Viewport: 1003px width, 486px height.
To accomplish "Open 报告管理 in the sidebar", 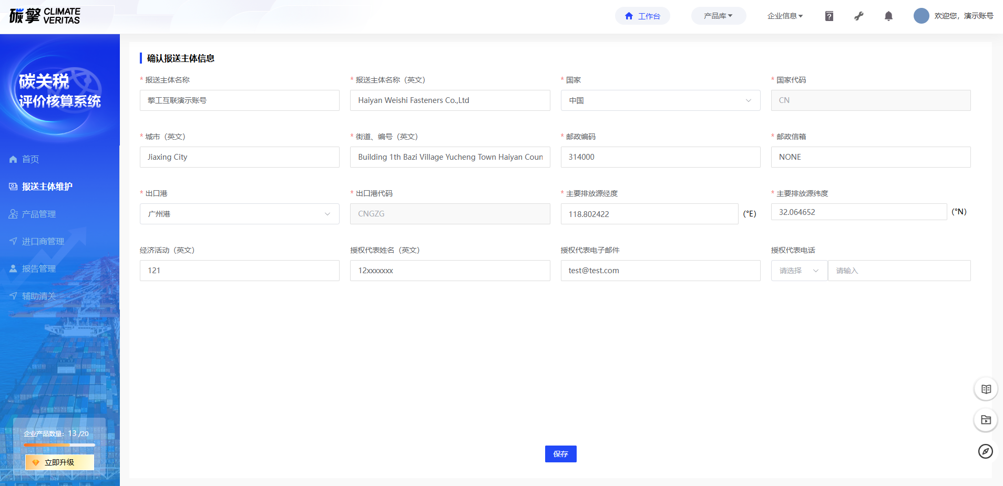I will tap(39, 268).
